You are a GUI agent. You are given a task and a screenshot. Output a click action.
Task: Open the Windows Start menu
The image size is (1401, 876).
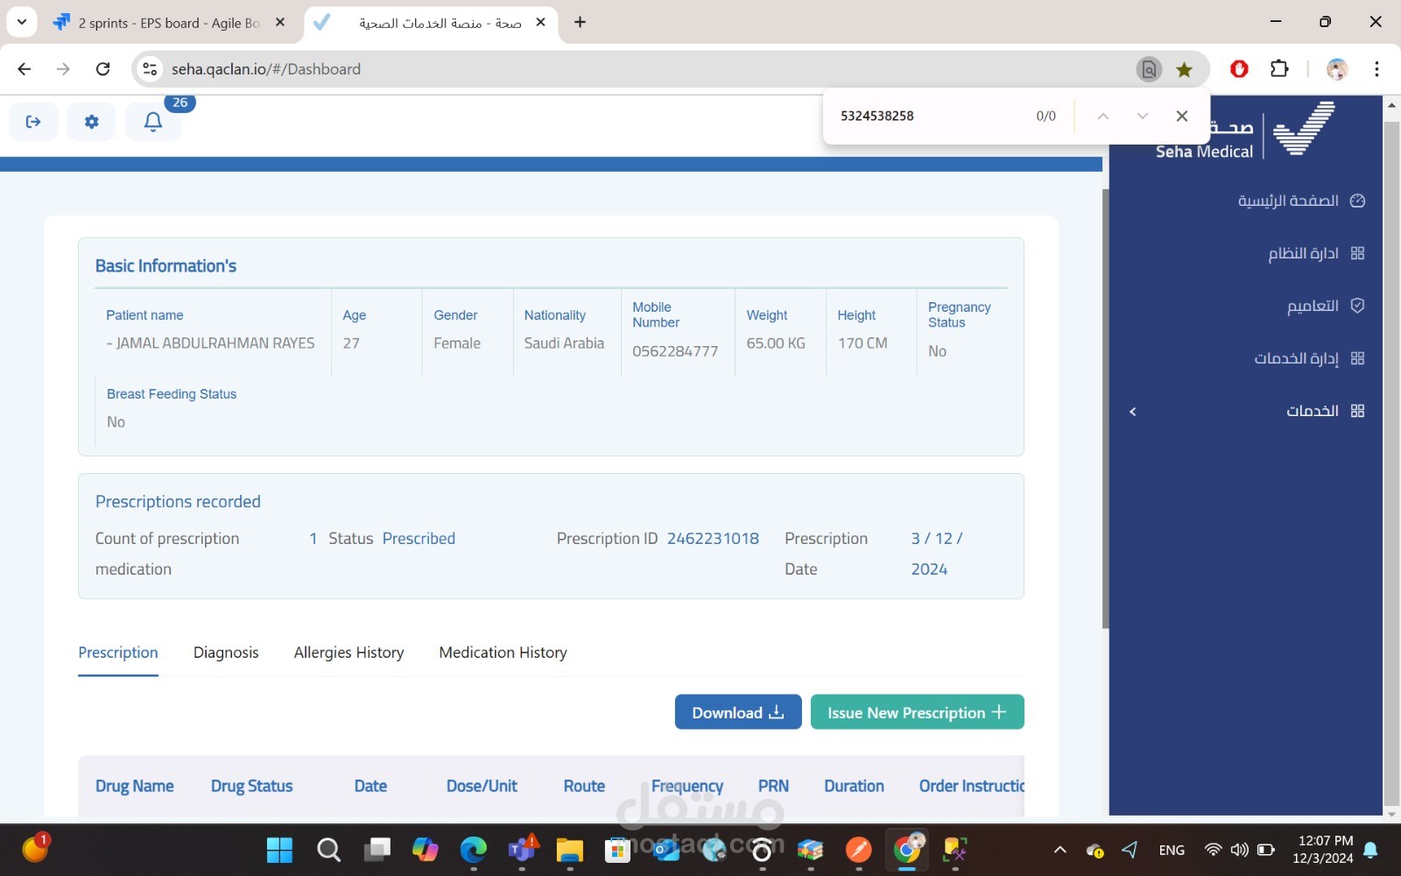point(279,850)
